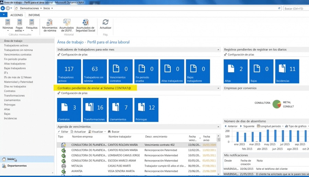Collapse the Indicadores de trabajadores section
The width and height of the screenshot is (309, 177).
219,50
